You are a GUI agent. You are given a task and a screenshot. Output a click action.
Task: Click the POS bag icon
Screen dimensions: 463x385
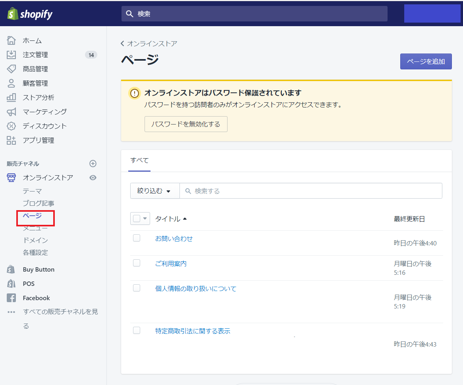[x=11, y=283]
